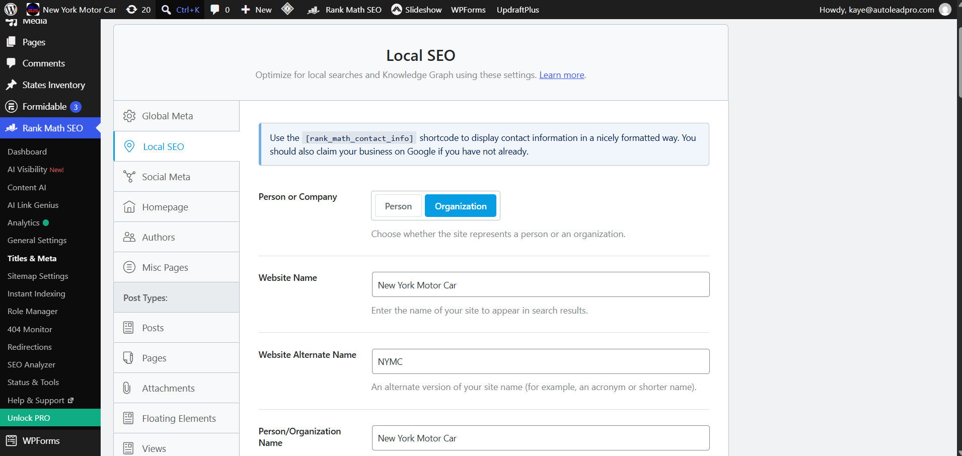Switch to the Homepage tab
The height and width of the screenshot is (456, 962).
coord(177,207)
